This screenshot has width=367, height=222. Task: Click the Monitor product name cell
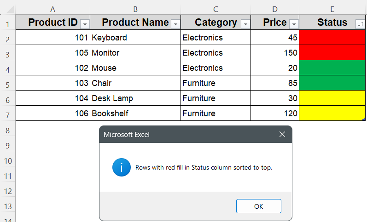[x=135, y=53]
